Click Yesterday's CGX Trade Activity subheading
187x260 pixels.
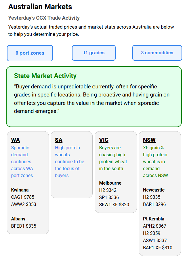click(x=44, y=18)
